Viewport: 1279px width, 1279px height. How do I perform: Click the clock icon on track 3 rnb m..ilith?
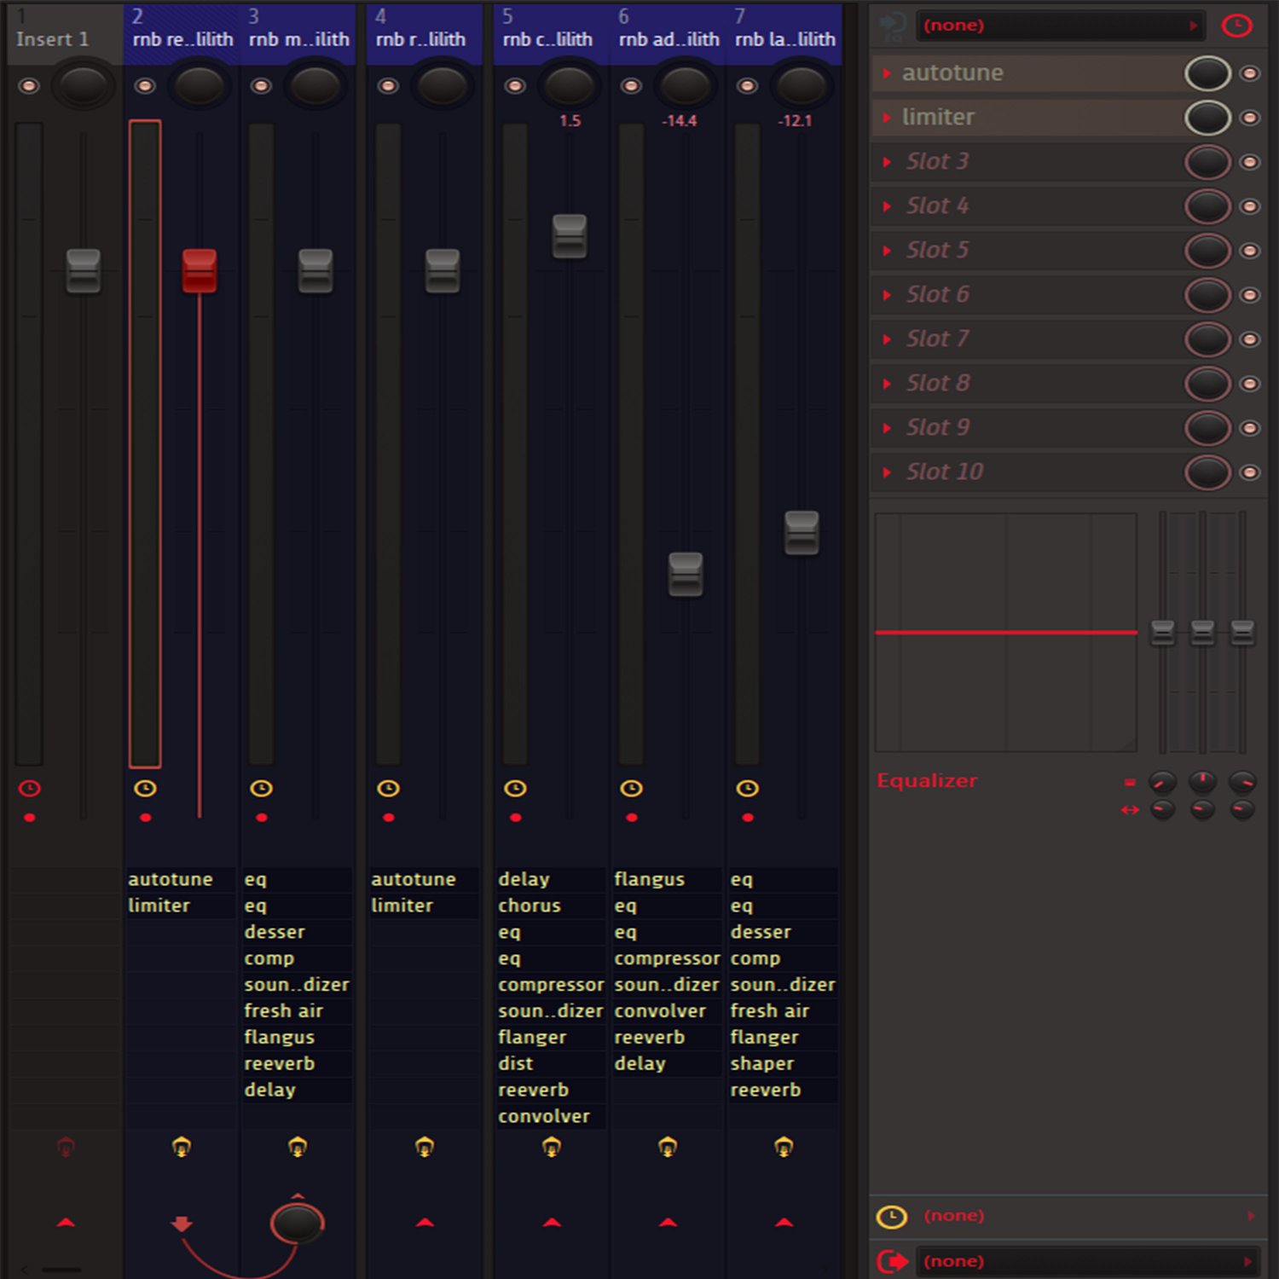coord(262,789)
